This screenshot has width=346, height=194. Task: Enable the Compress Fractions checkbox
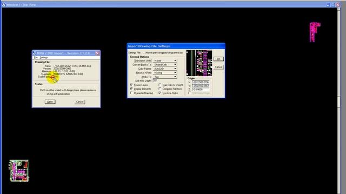[160, 88]
